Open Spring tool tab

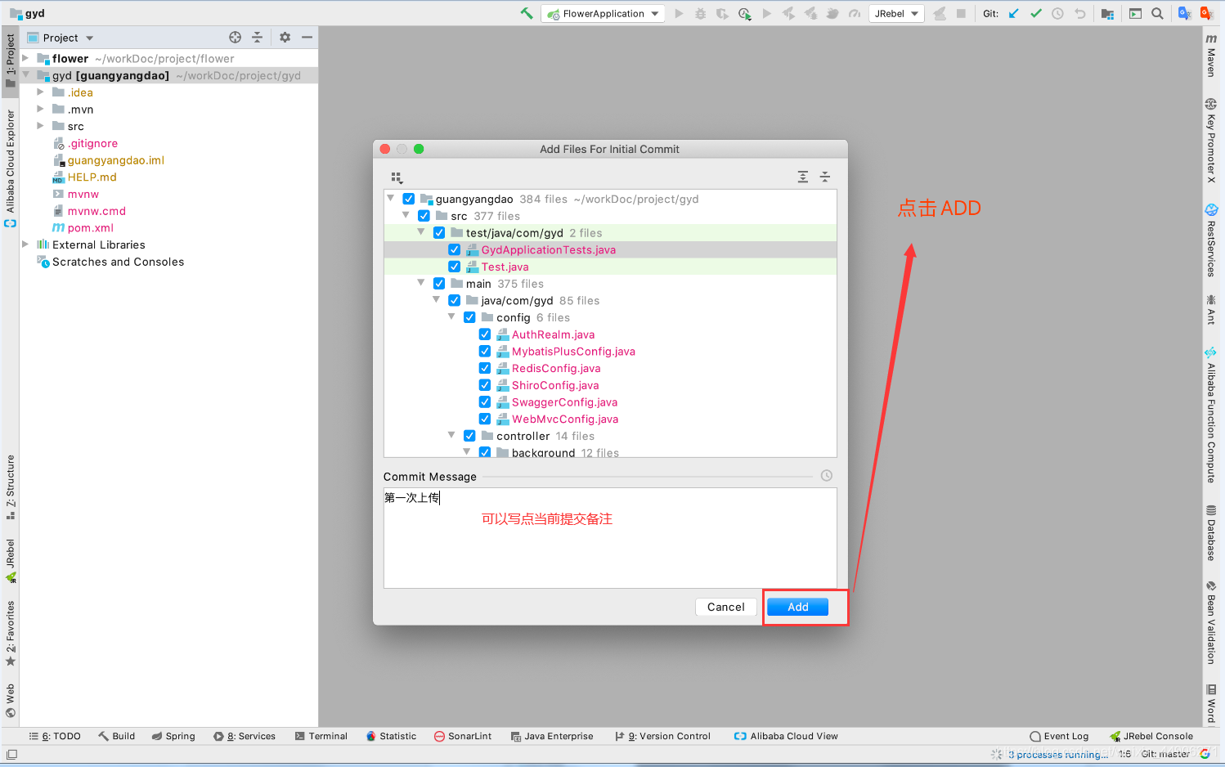173,736
